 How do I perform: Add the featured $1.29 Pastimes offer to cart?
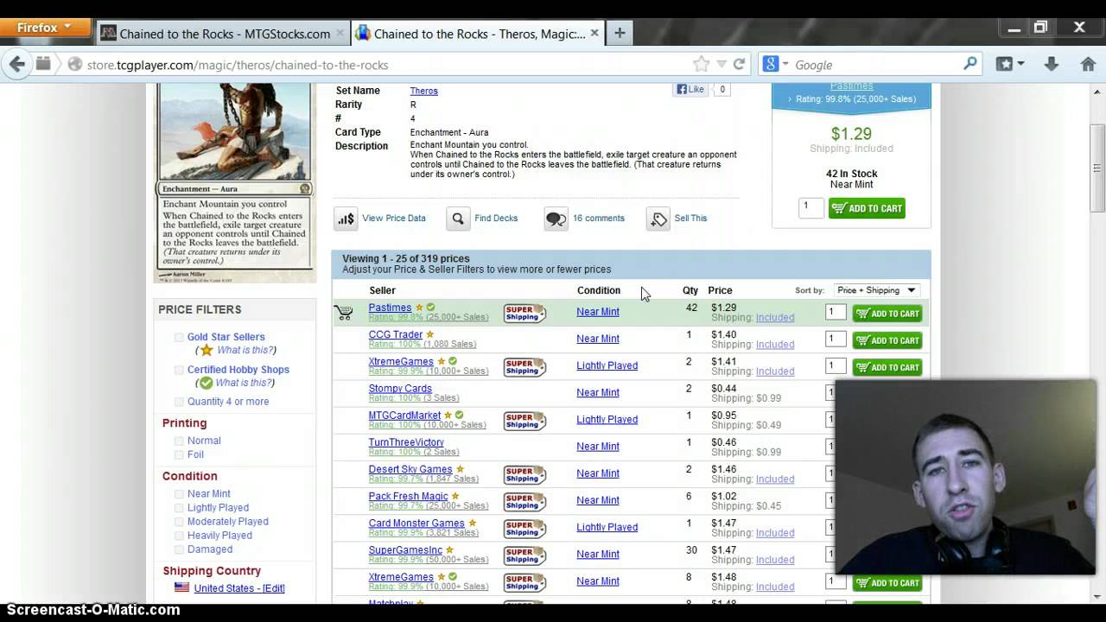pyautogui.click(x=867, y=208)
